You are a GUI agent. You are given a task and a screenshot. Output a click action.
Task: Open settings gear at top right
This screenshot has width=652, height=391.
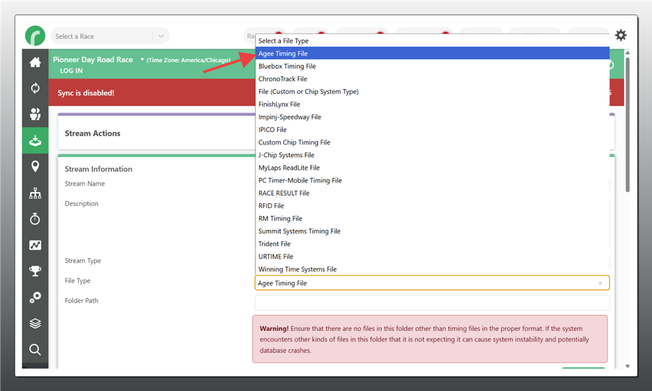[x=621, y=35]
